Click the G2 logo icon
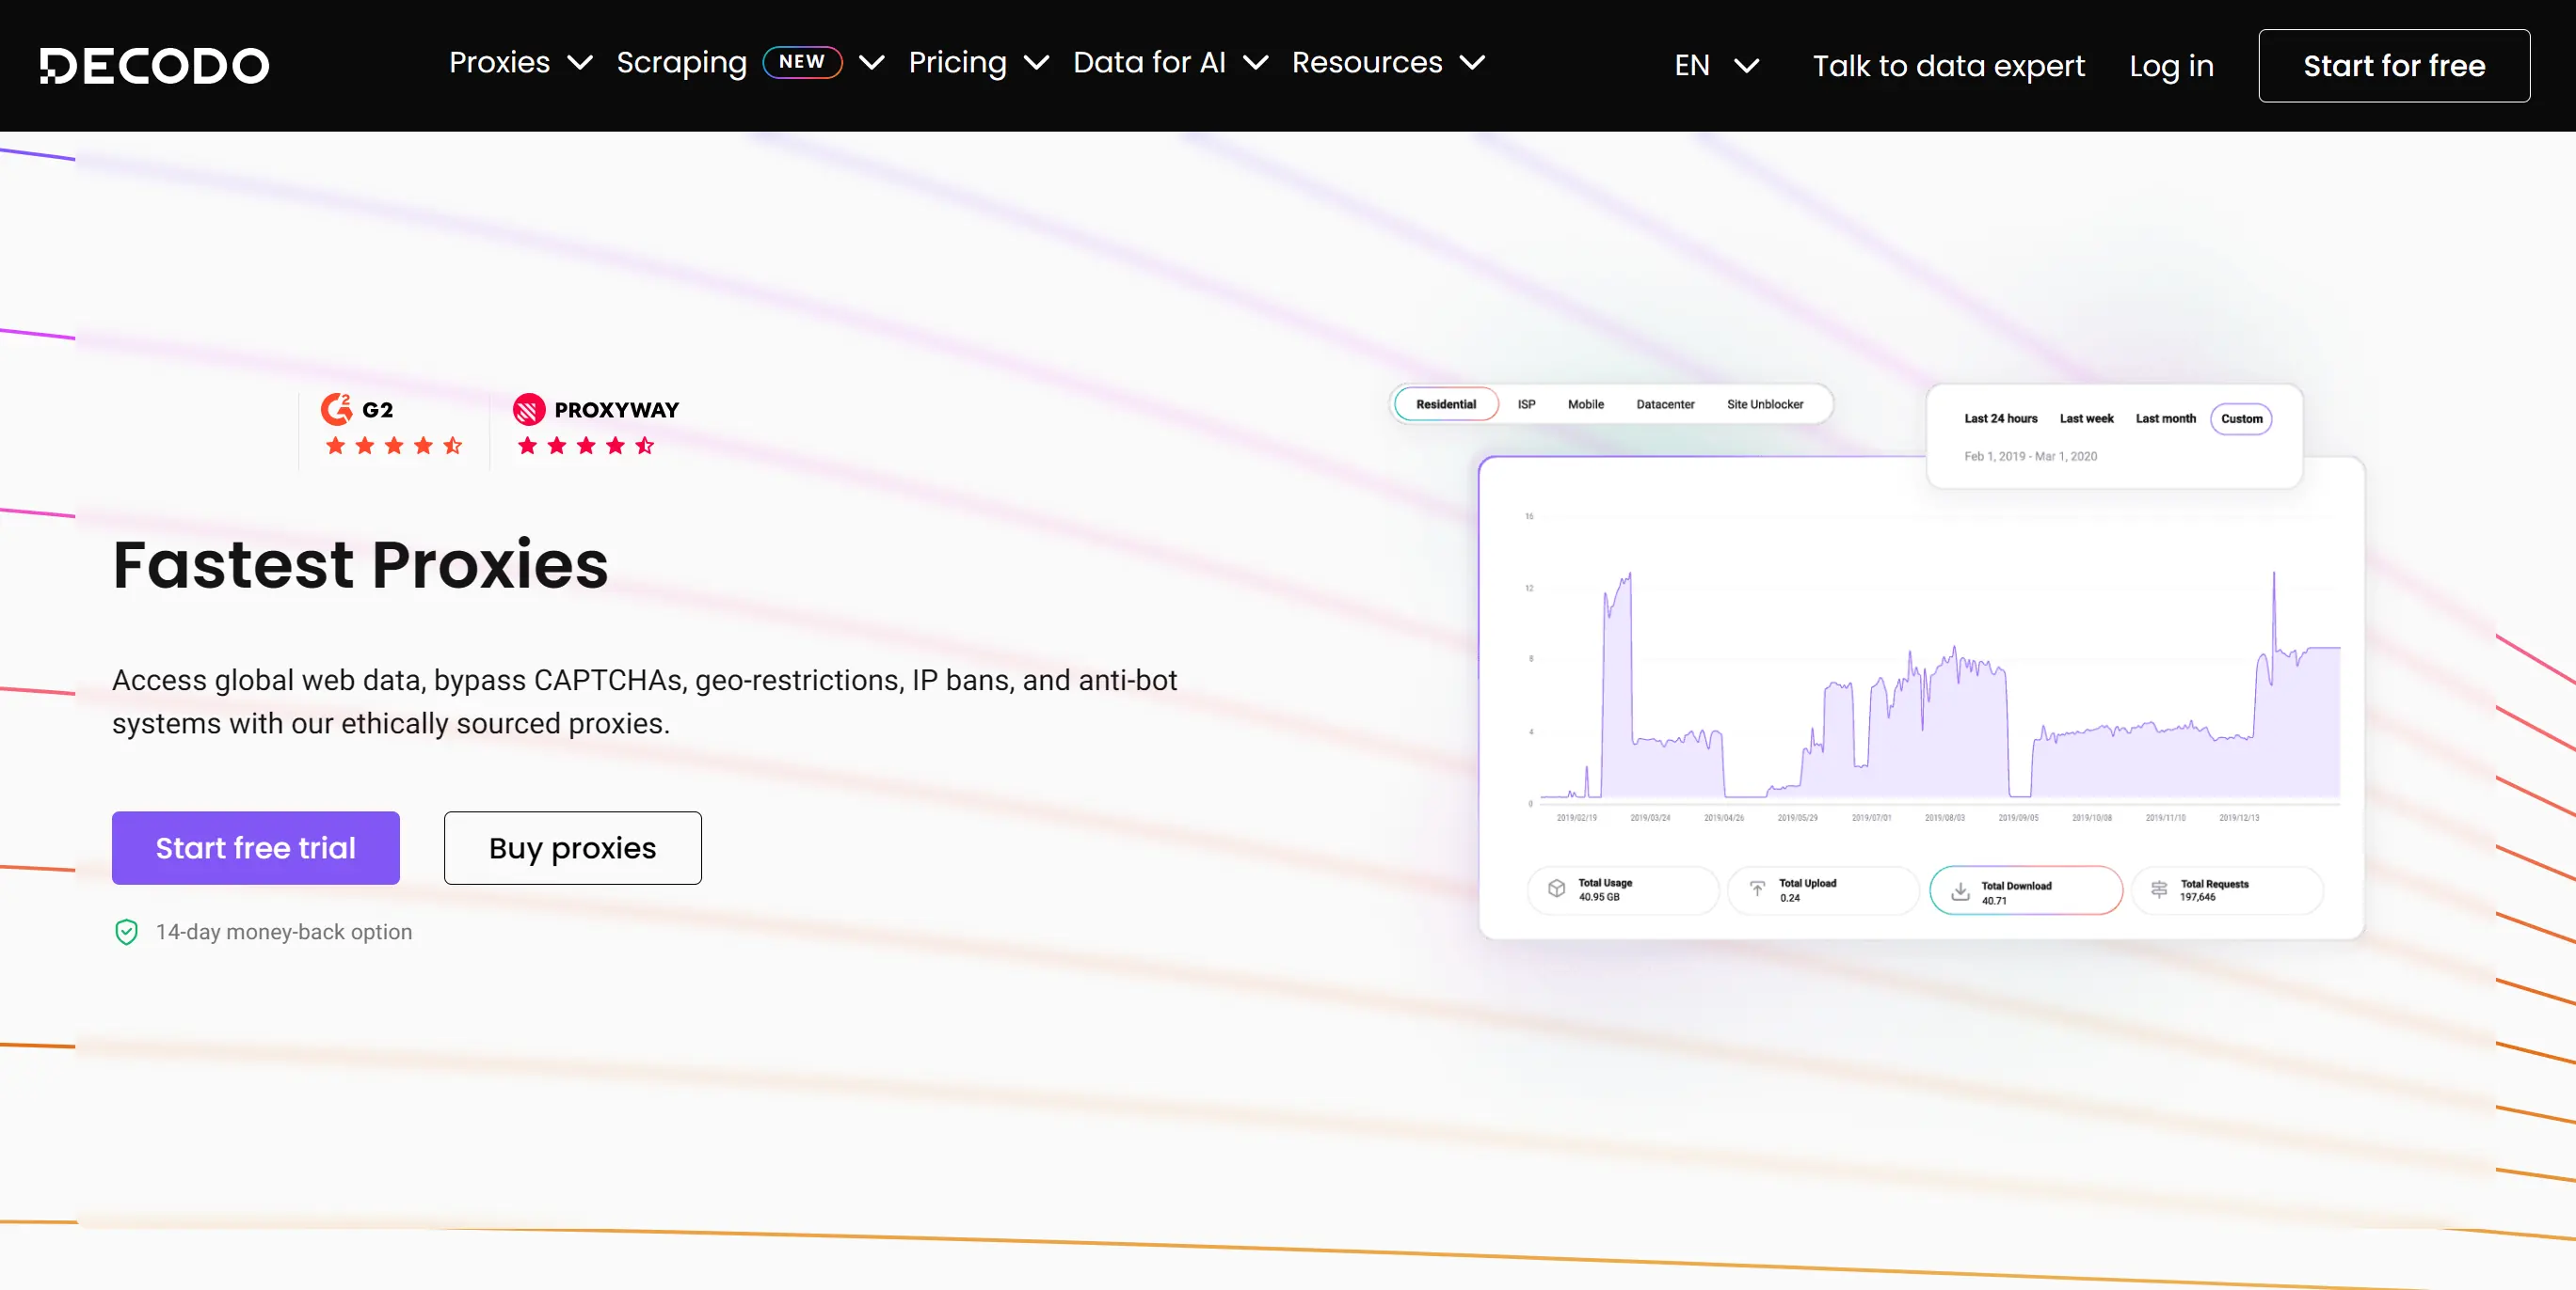The image size is (2576, 1290). point(336,409)
